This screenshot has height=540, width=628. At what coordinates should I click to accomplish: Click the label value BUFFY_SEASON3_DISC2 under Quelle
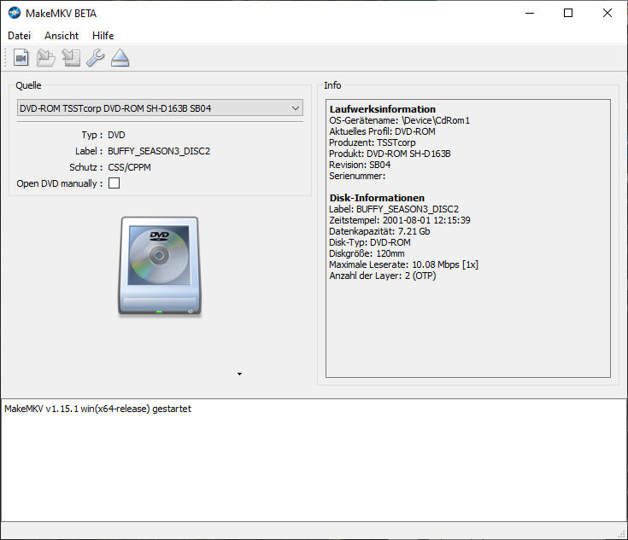pos(159,151)
